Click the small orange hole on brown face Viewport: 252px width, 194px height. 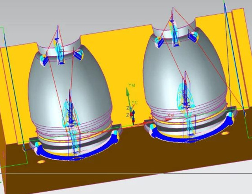pyautogui.click(x=41, y=162)
